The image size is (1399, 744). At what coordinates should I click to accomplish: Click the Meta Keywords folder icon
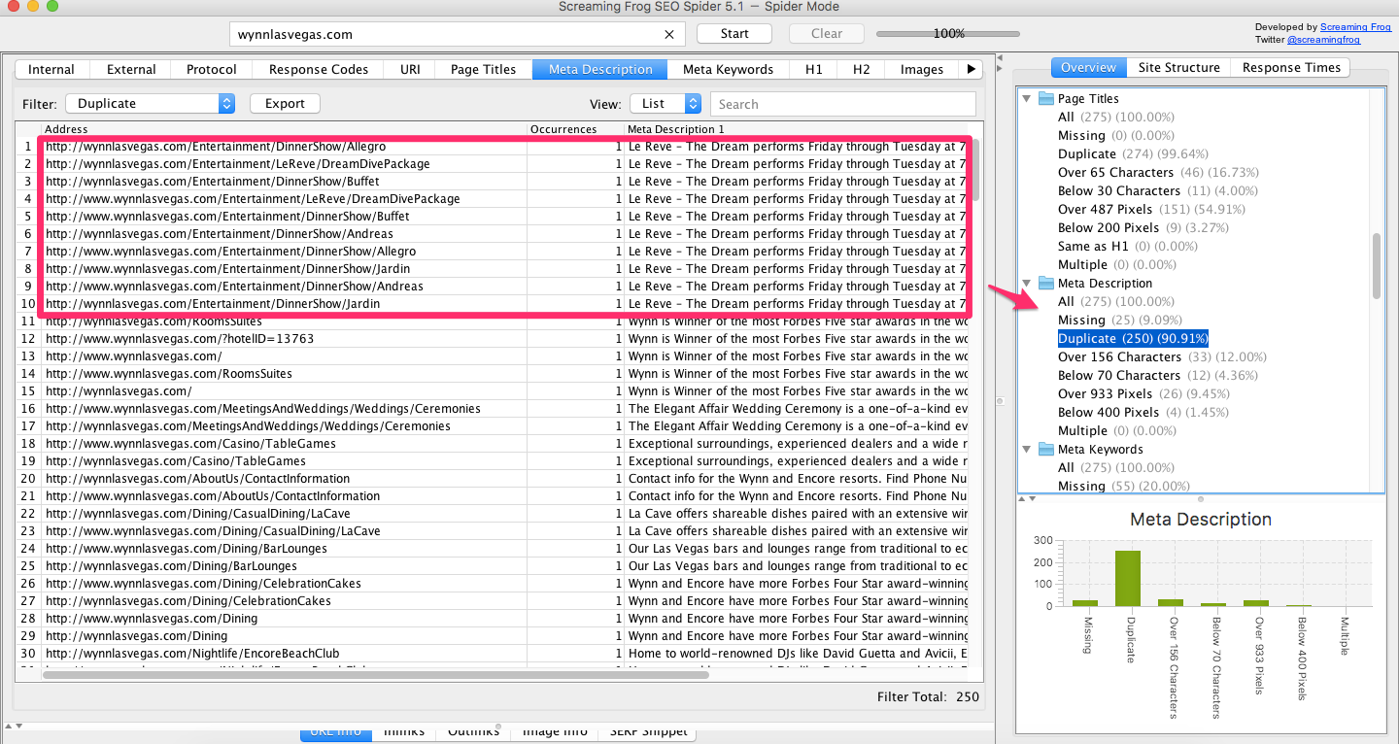tap(1045, 449)
